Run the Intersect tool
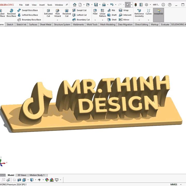Screen dimensions: 186x186 click(125, 15)
